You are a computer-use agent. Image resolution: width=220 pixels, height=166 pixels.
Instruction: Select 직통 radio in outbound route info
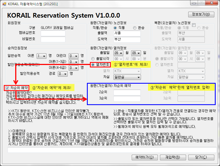tap(115, 28)
